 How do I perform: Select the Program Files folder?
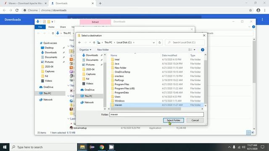(121, 84)
